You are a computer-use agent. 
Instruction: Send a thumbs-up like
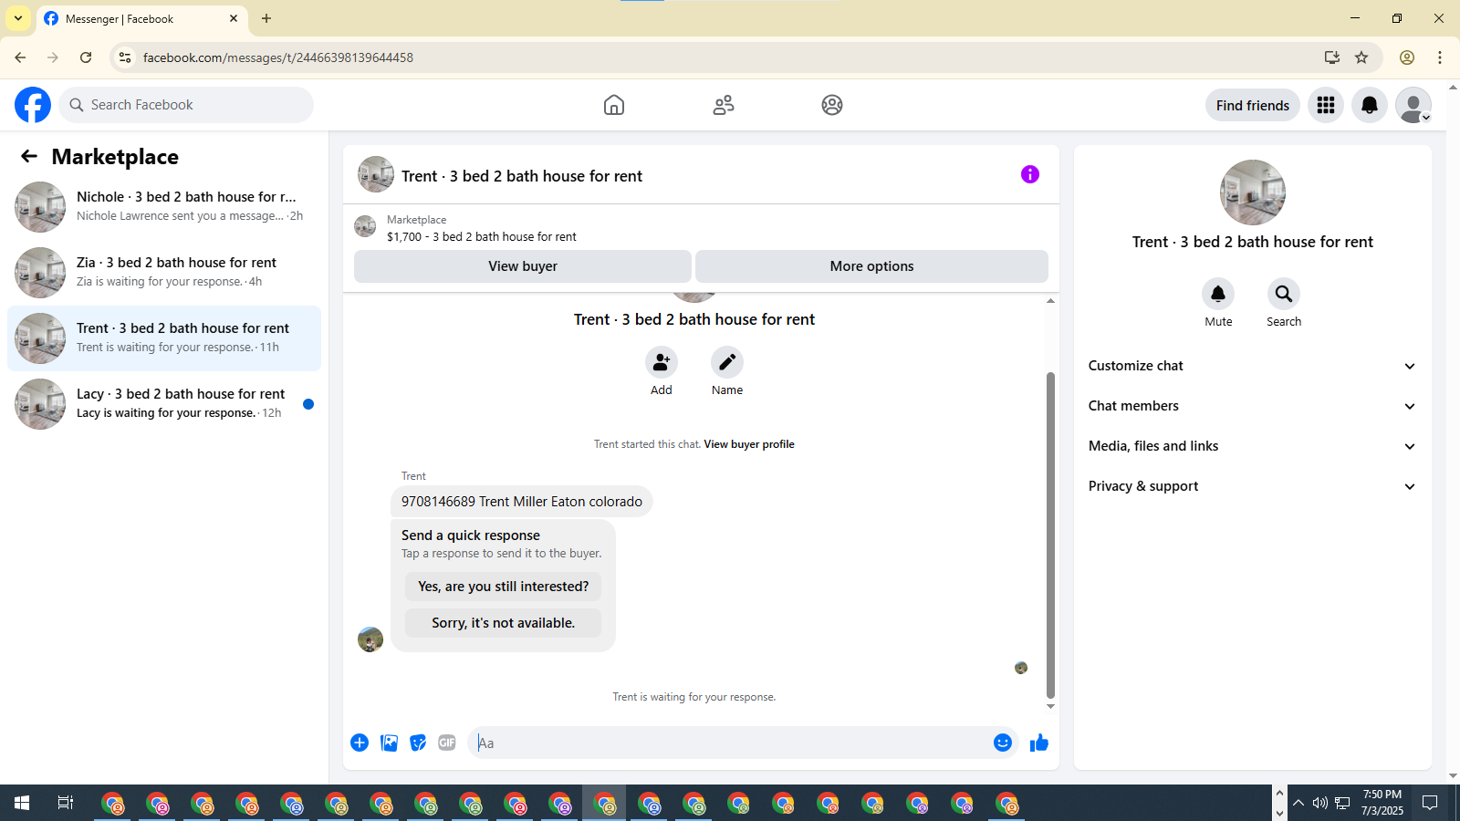click(x=1039, y=743)
